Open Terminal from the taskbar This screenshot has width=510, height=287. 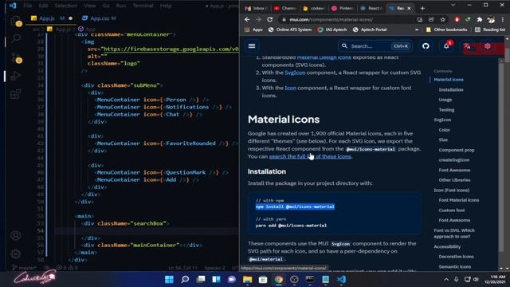[310, 280]
